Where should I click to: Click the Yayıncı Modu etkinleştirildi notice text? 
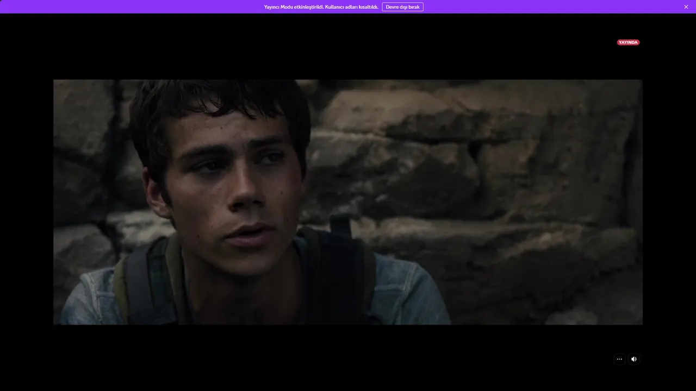click(321, 7)
